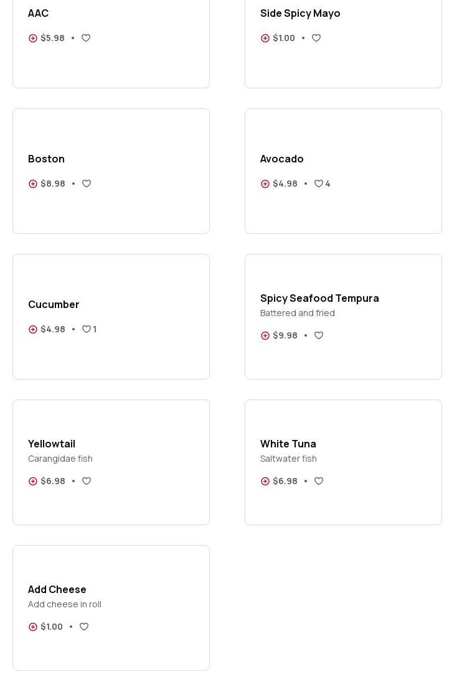Add AAC roll to the order
The height and width of the screenshot is (682, 467).
pyautogui.click(x=33, y=38)
